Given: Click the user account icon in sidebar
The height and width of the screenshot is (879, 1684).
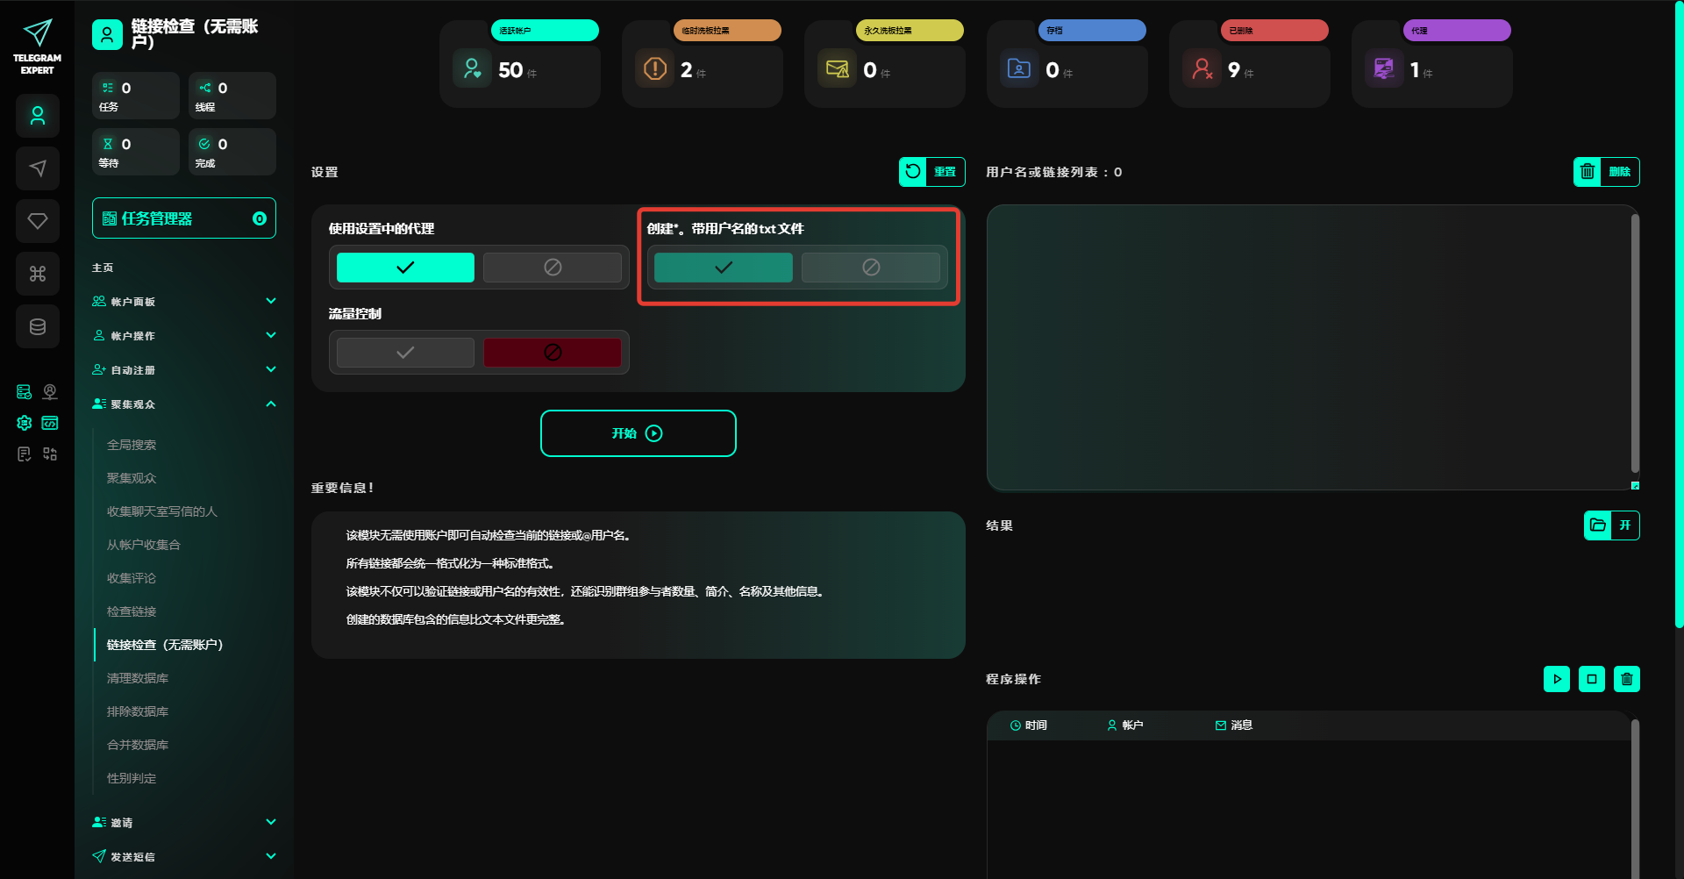Looking at the screenshot, I should (38, 116).
